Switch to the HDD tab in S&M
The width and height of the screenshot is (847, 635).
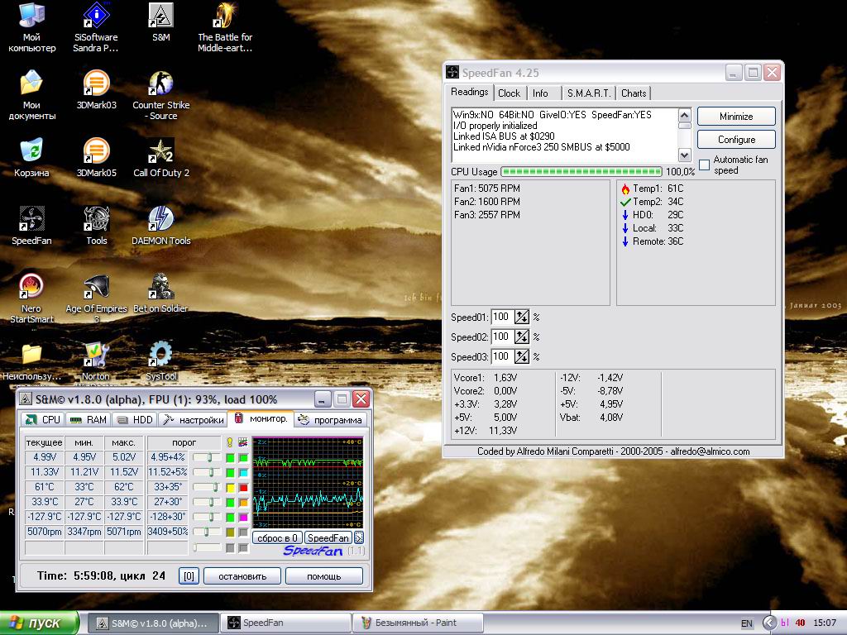[136, 419]
